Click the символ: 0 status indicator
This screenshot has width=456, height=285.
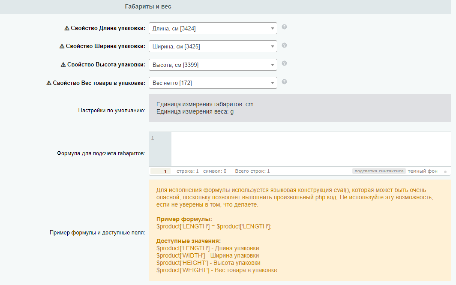[215, 171]
